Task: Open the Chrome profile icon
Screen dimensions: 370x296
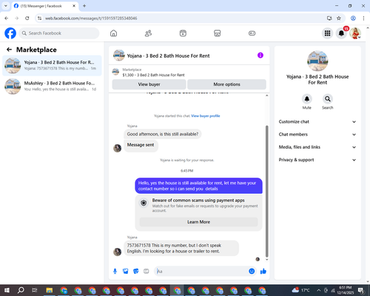Action: [x=353, y=18]
